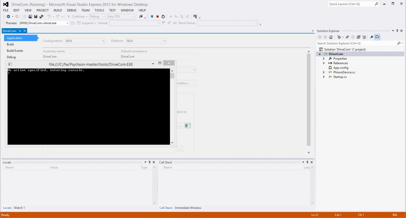Open the Stack Frame dropdown
The height and width of the screenshot is (218, 406).
[x=256, y=23]
